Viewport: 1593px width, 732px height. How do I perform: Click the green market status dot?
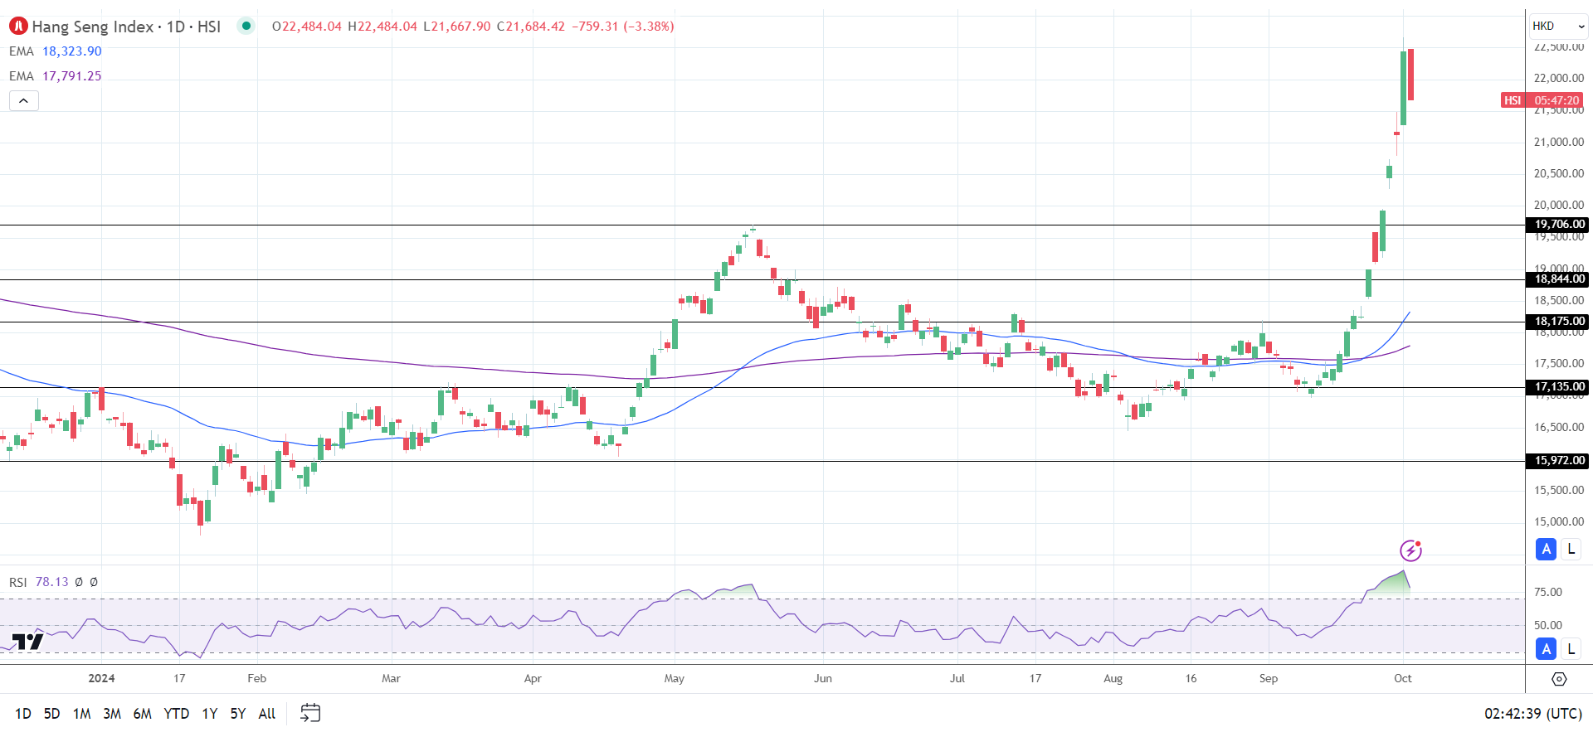coord(246,26)
